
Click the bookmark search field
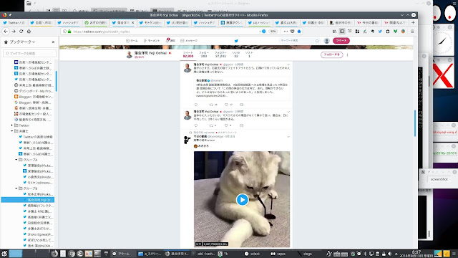tap(29, 54)
